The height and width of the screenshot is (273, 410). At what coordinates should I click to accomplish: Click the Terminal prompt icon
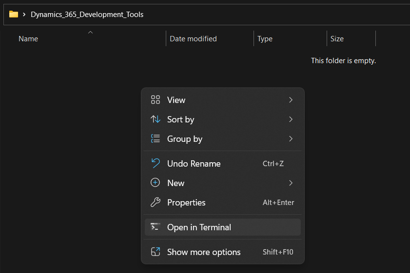[x=156, y=227]
